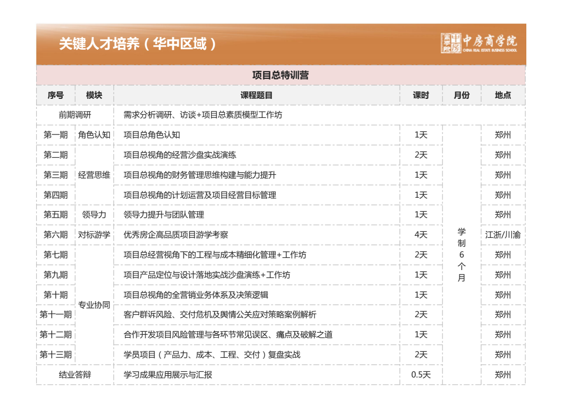This screenshot has width=563, height=396.
Task: Click the 第十一期 row label
Action: click(x=56, y=315)
